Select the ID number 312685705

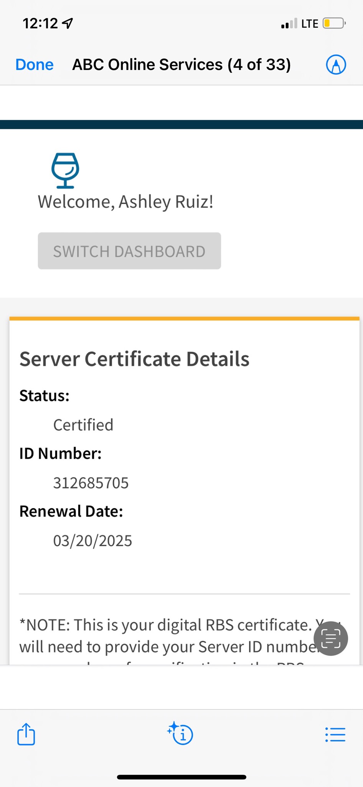coord(91,483)
